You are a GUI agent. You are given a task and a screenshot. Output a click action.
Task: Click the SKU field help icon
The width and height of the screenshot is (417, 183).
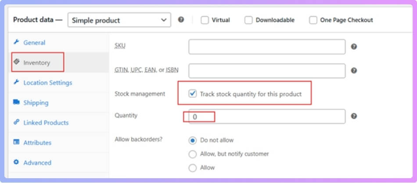[x=354, y=47]
